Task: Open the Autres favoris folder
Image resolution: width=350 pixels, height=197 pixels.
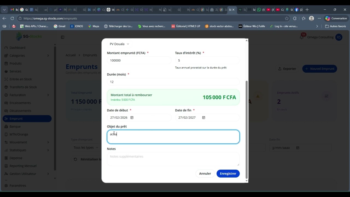Action: [336, 26]
